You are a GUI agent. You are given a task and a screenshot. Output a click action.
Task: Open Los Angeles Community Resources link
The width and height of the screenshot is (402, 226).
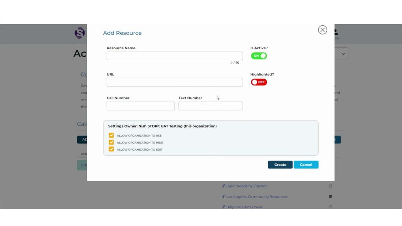257,196
